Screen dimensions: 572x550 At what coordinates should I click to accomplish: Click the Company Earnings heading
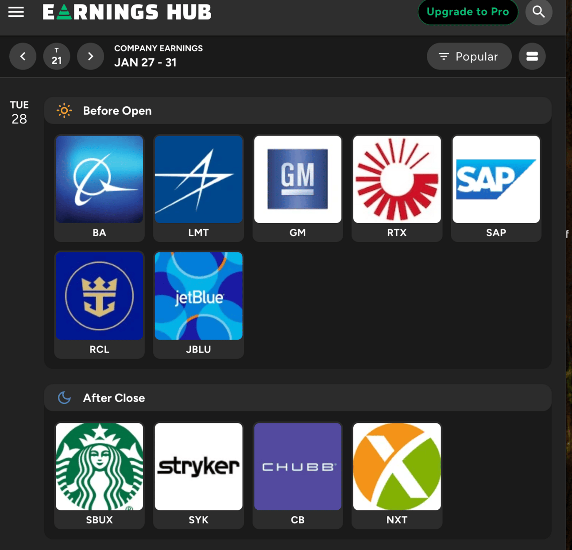[158, 48]
